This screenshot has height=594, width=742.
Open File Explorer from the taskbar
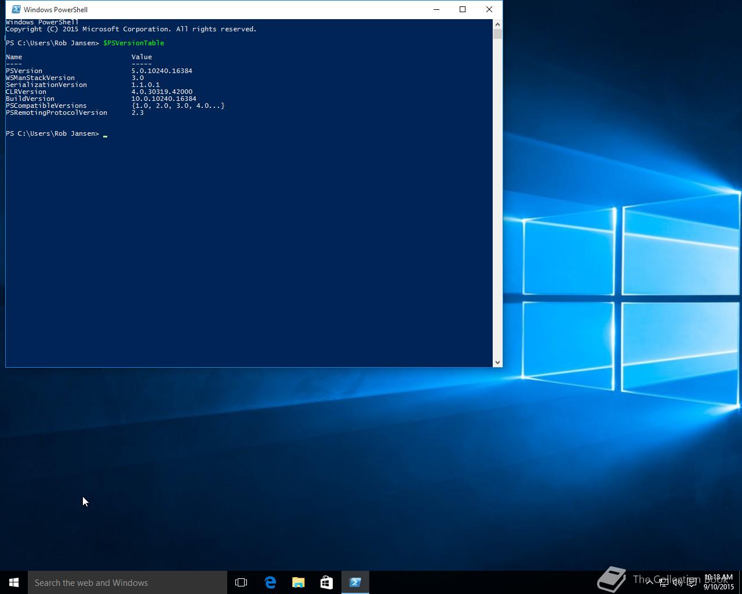tap(299, 582)
